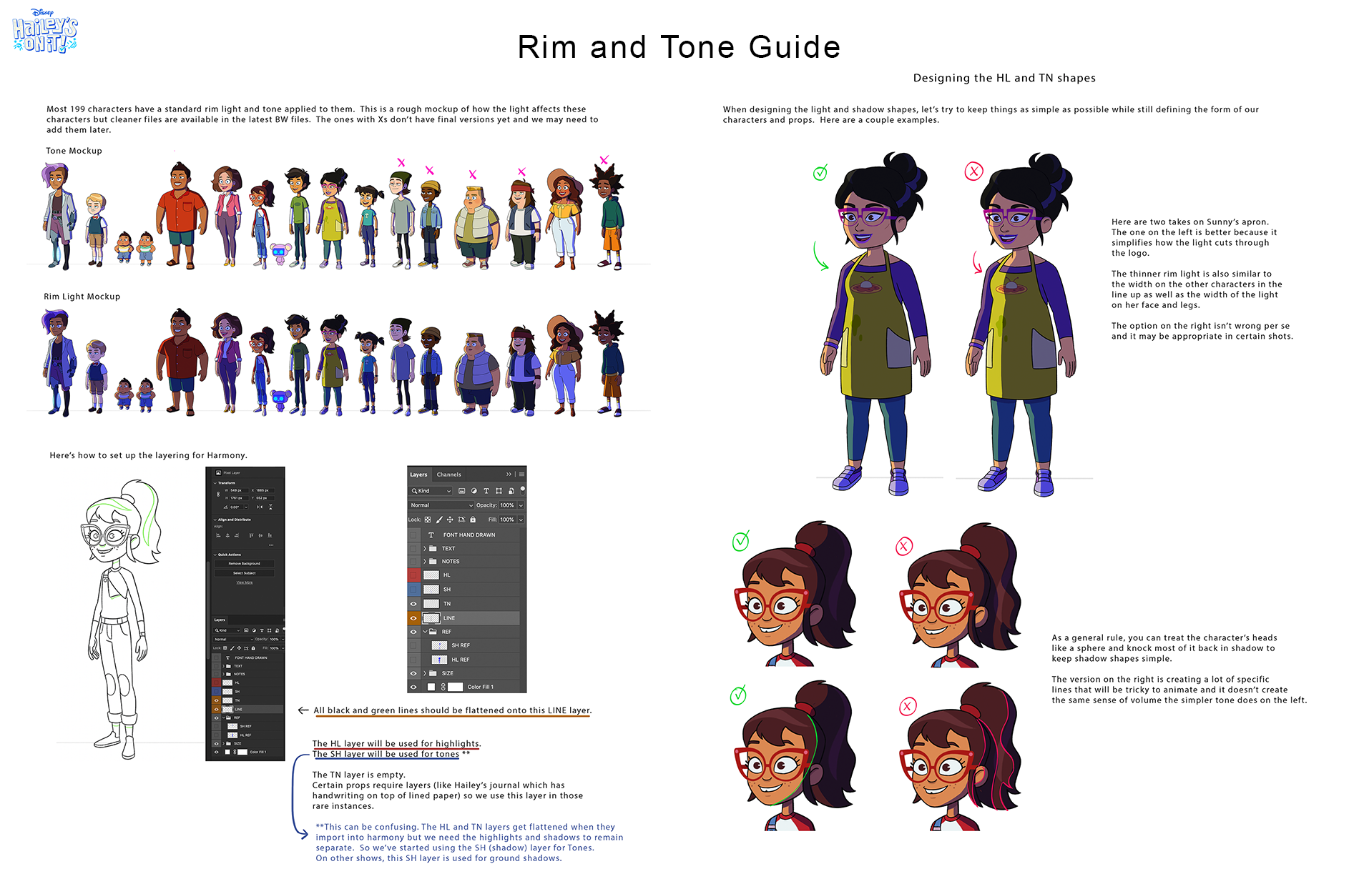Click the Select Subject button

tap(245, 573)
